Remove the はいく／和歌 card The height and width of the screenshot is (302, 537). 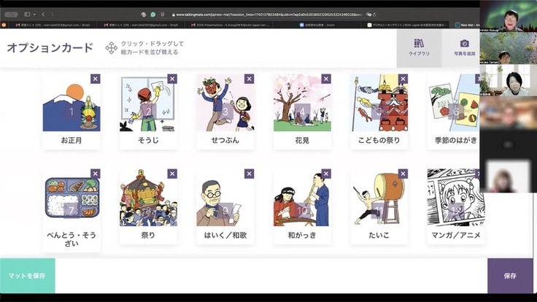coord(250,174)
